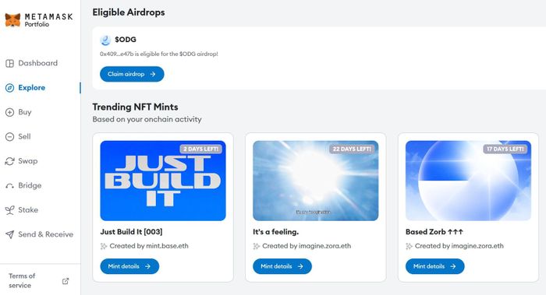Click the Sell minus-circle icon
Screen dimensions: 546x295
[9, 136]
